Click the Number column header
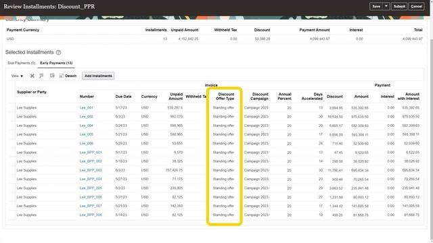Viewport: 433px width, 243px height. (x=87, y=97)
